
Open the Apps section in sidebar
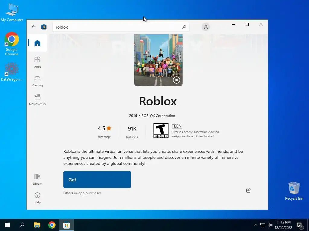click(37, 62)
